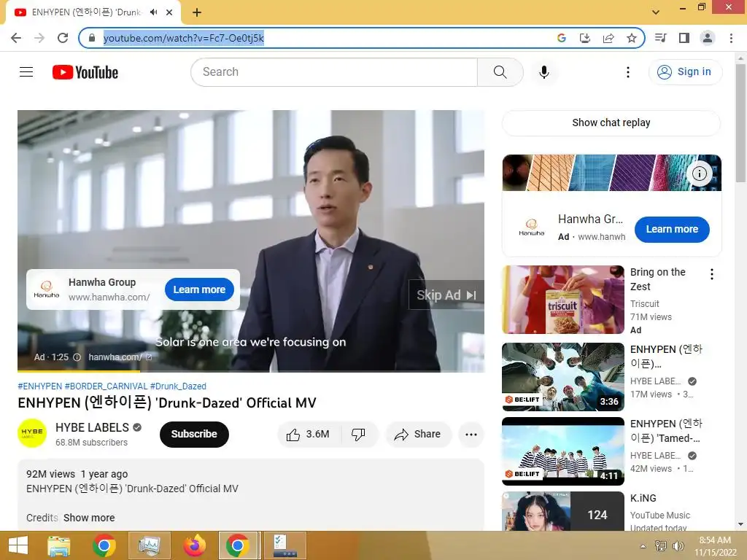Toggle Chrome side panel icon
Image resolution: width=747 pixels, height=560 pixels.
[684, 38]
